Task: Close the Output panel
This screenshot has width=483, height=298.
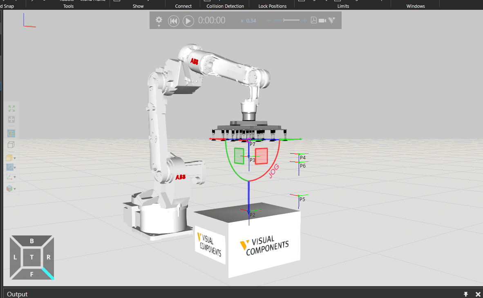Action: [x=478, y=294]
